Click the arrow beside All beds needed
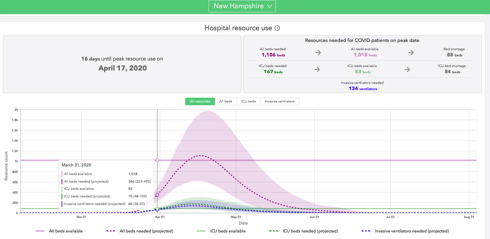 (x=318, y=53)
